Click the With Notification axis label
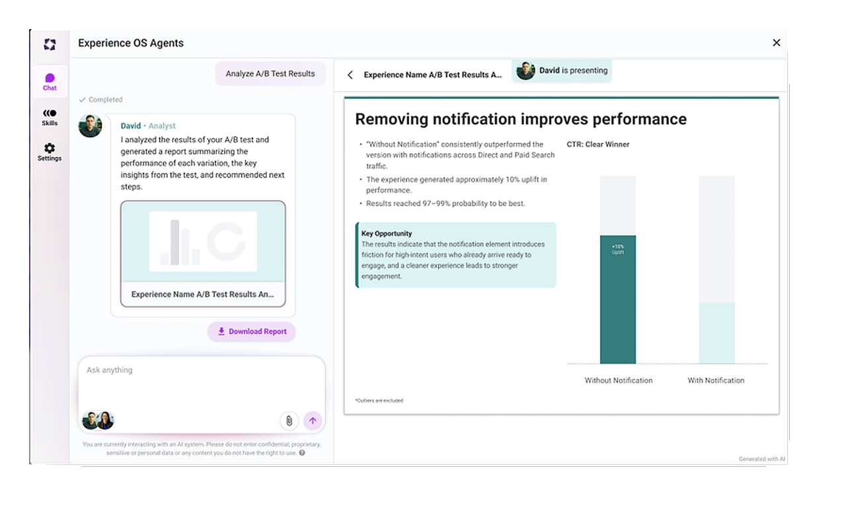The image size is (846, 523). pos(716,381)
